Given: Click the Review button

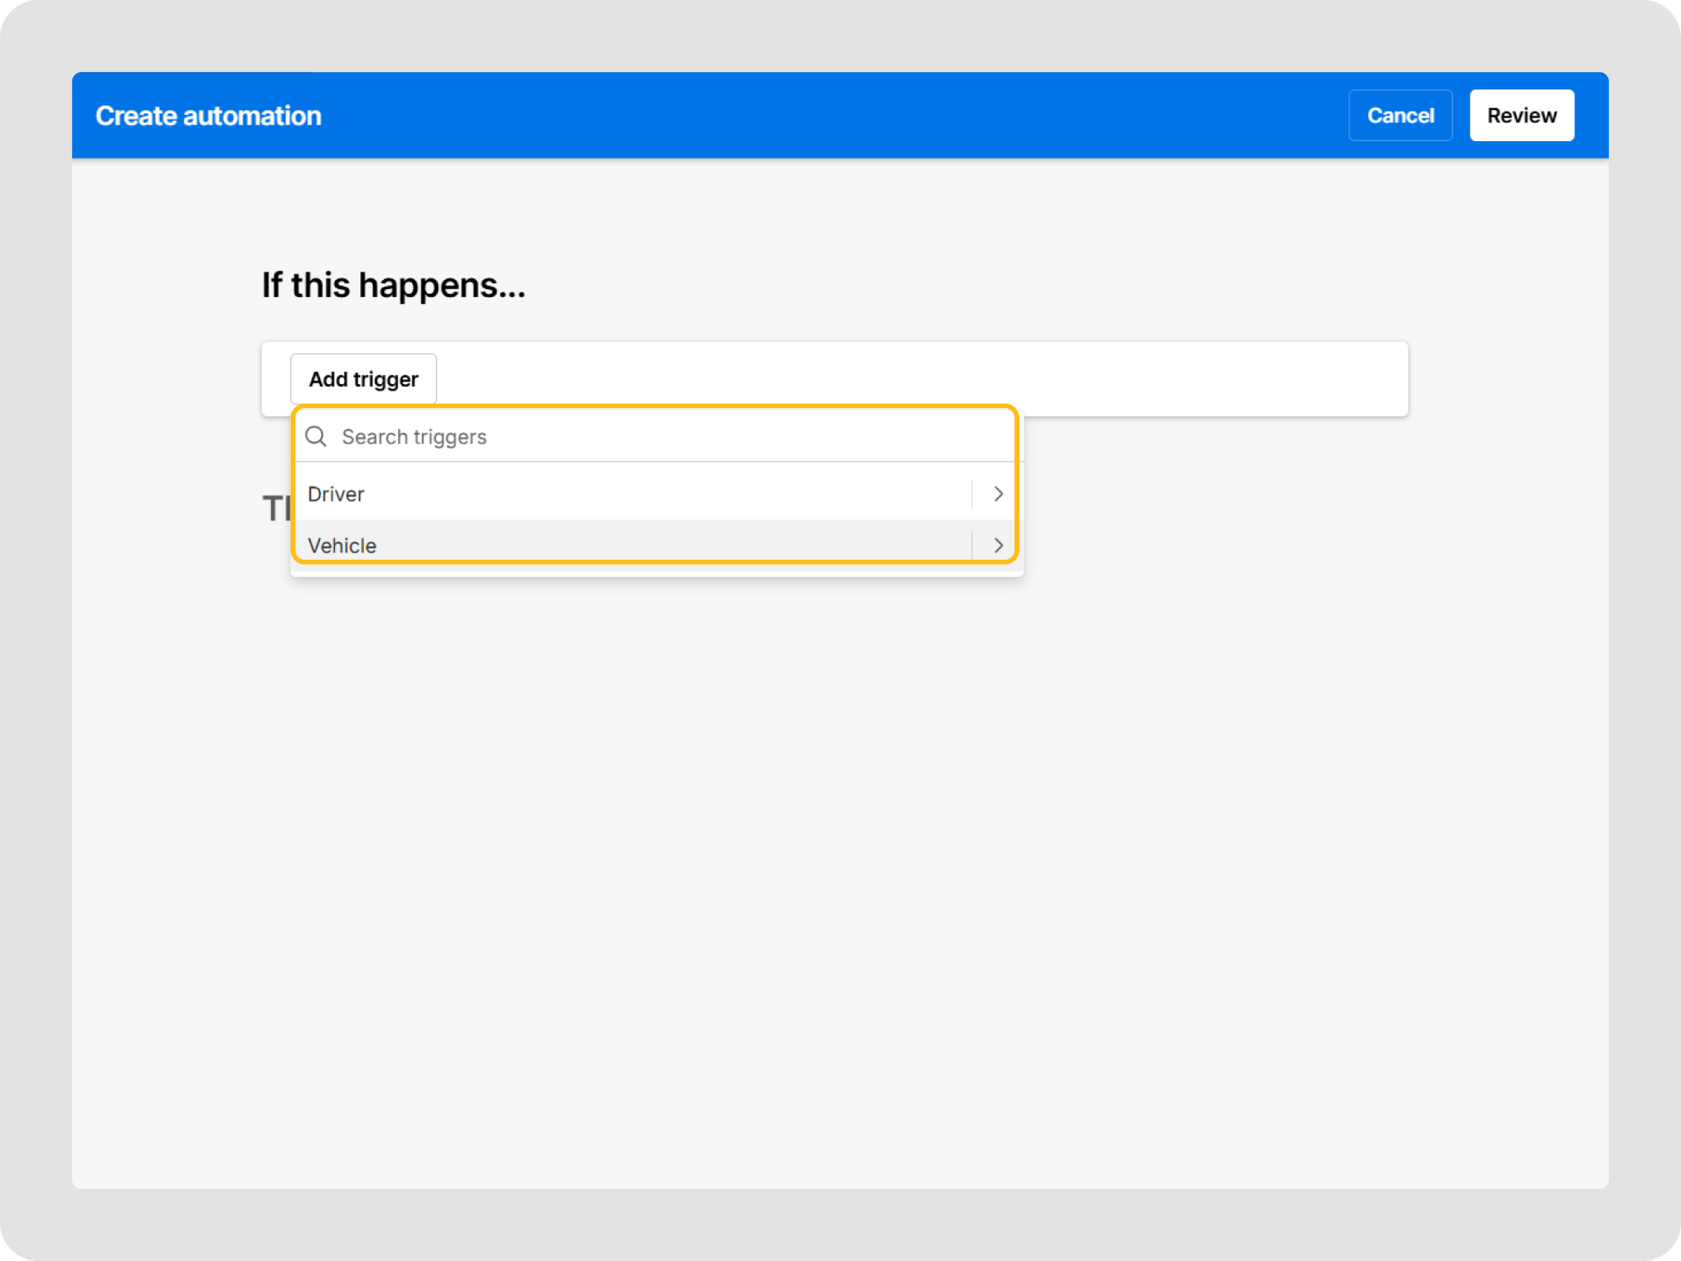Looking at the screenshot, I should tap(1521, 116).
